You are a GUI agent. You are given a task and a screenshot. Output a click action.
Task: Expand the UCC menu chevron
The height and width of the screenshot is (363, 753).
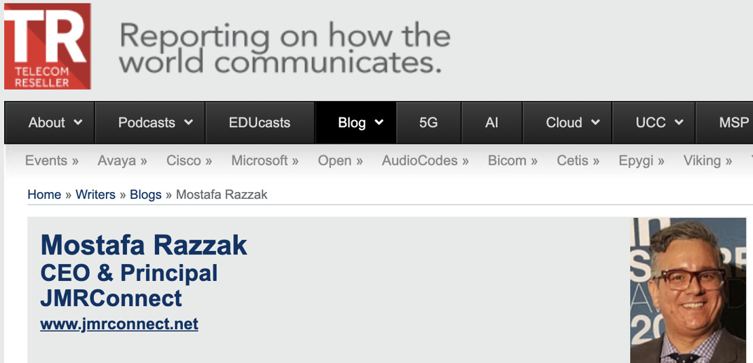(678, 122)
